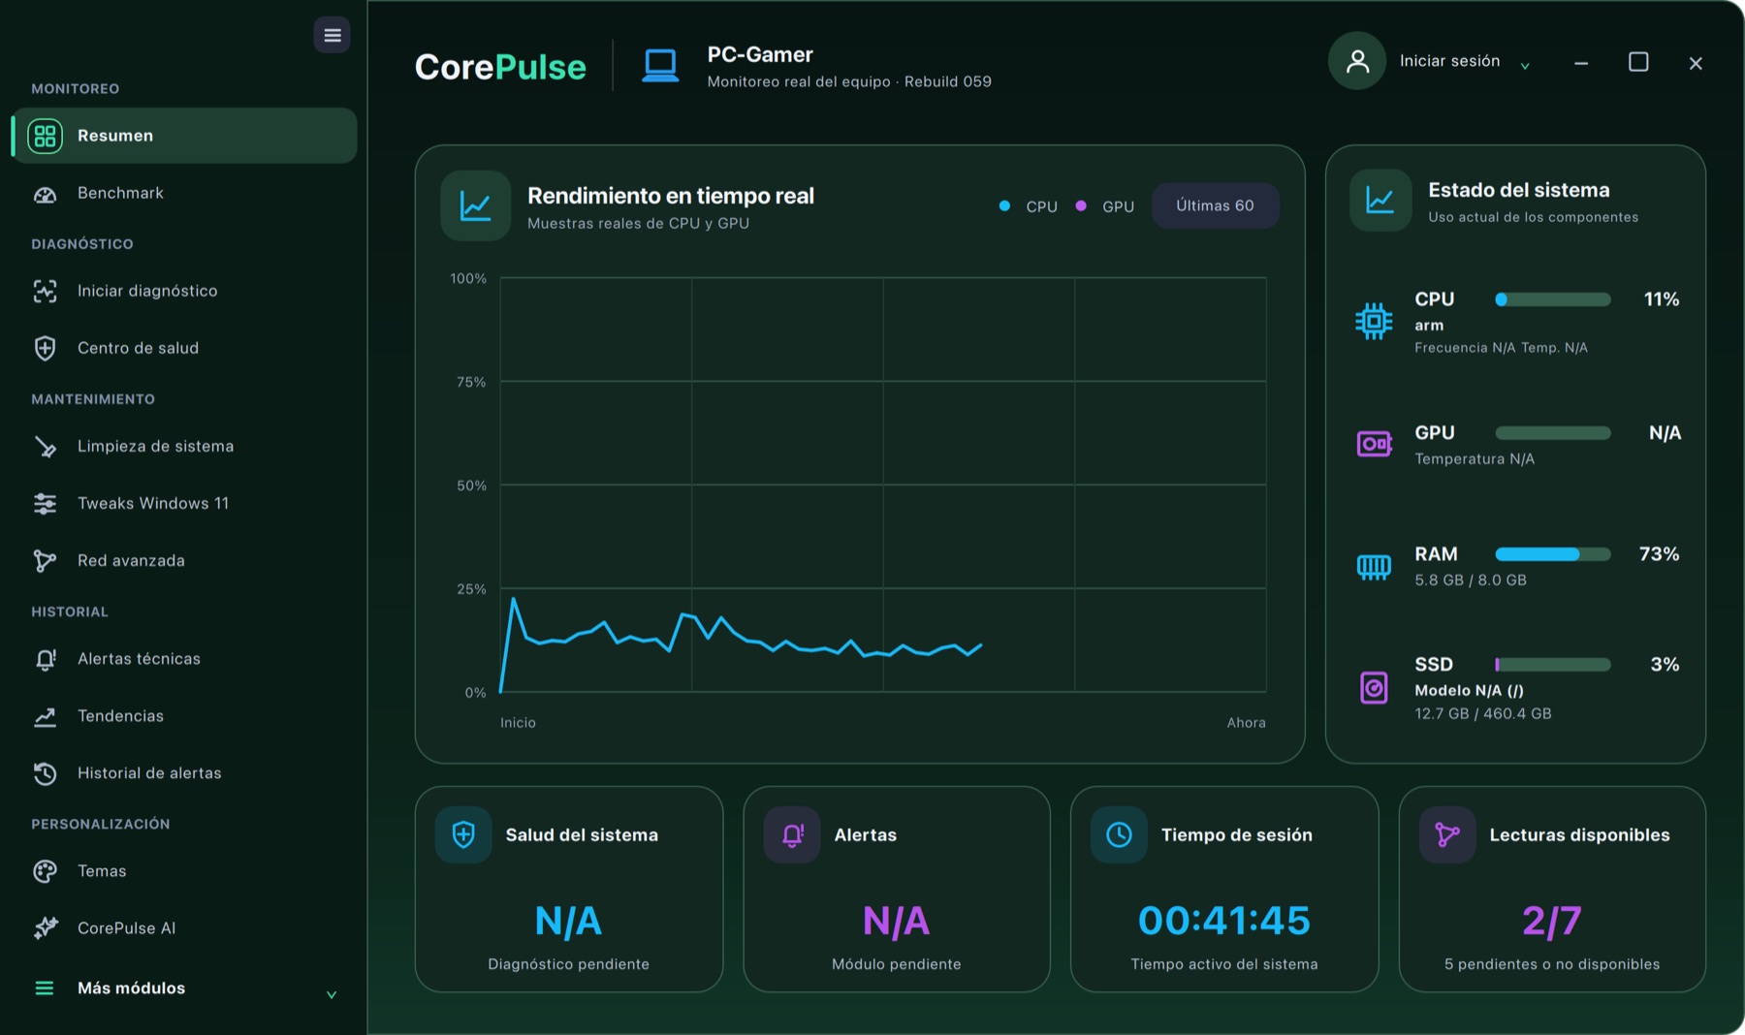Click the CPU usage progress bar

(x=1553, y=299)
